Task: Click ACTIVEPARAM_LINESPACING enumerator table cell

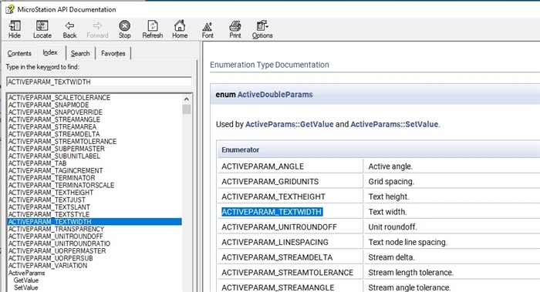Action: (290, 242)
